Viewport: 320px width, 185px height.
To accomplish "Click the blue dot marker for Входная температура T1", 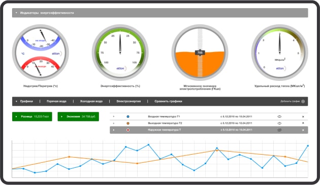I will pos(128,117).
